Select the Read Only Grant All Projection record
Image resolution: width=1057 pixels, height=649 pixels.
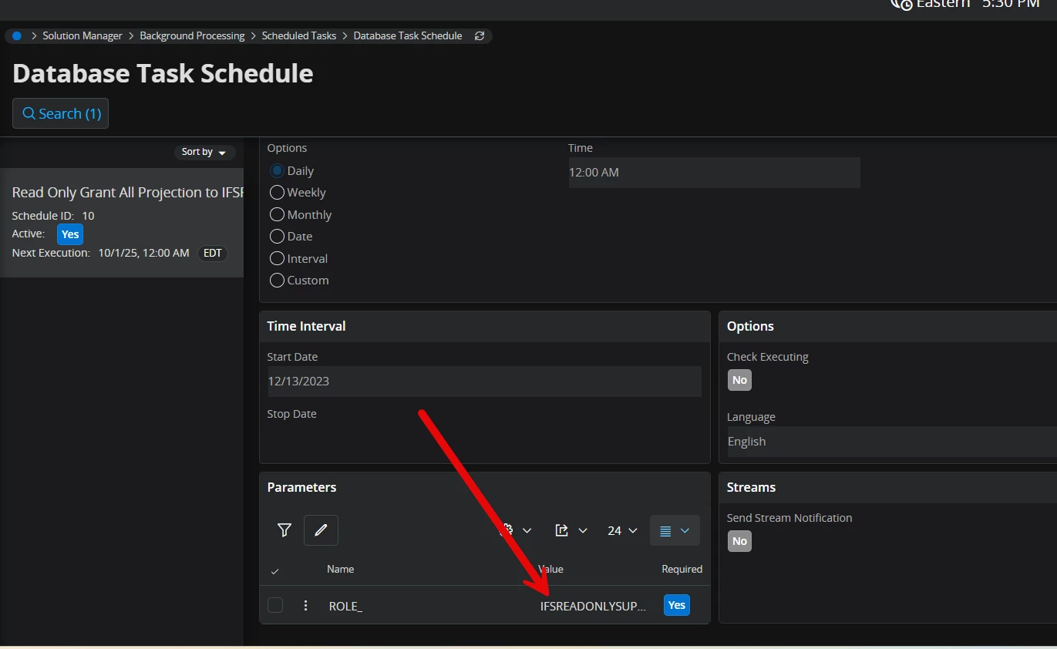(x=122, y=223)
